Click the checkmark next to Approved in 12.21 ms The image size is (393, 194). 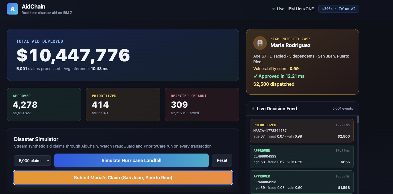pos(255,76)
